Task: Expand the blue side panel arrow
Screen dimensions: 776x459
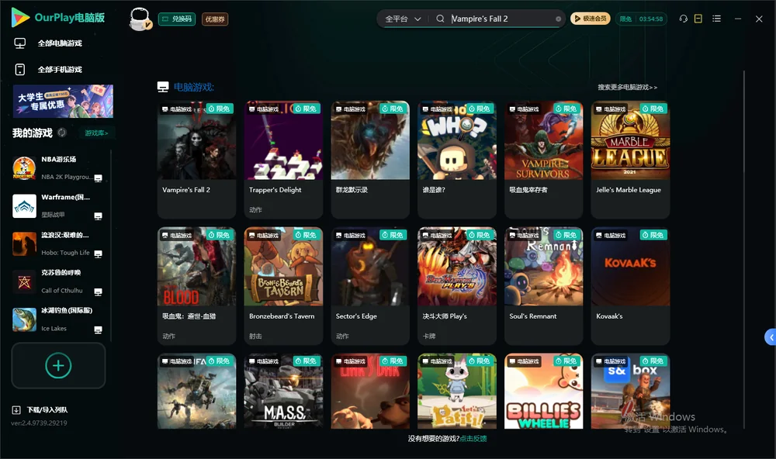Action: pos(771,337)
